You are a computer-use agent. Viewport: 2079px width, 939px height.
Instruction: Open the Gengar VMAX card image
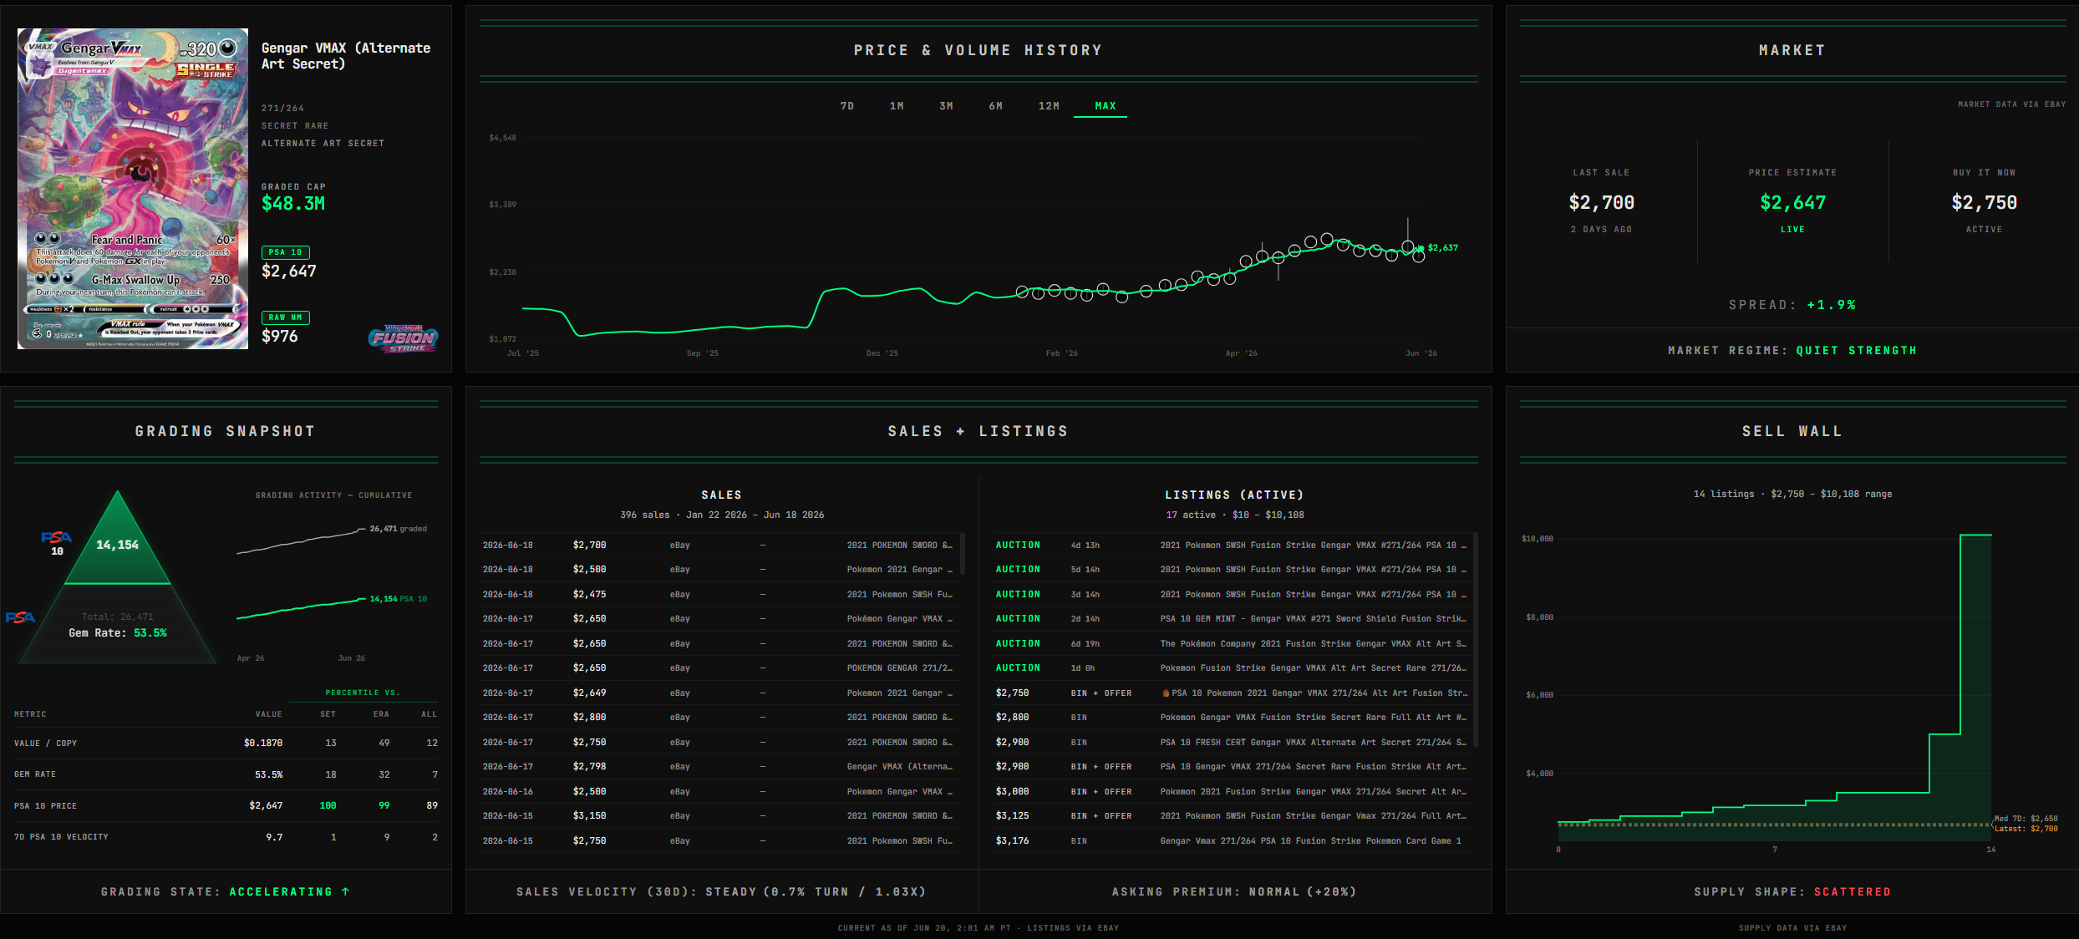(133, 189)
